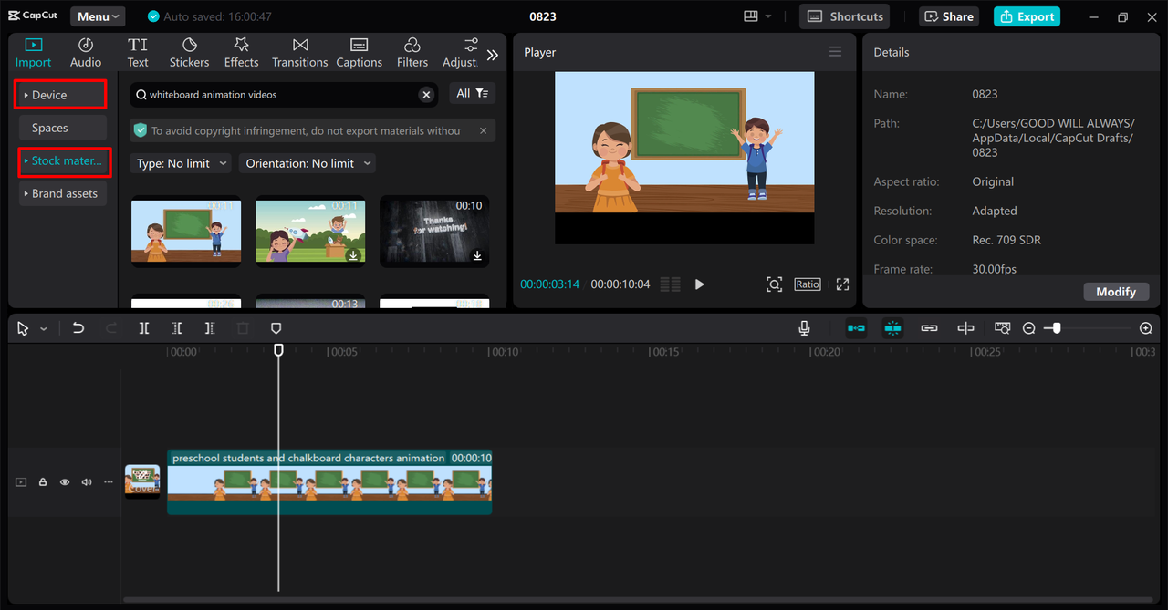Toggle clip linkage

click(x=929, y=328)
